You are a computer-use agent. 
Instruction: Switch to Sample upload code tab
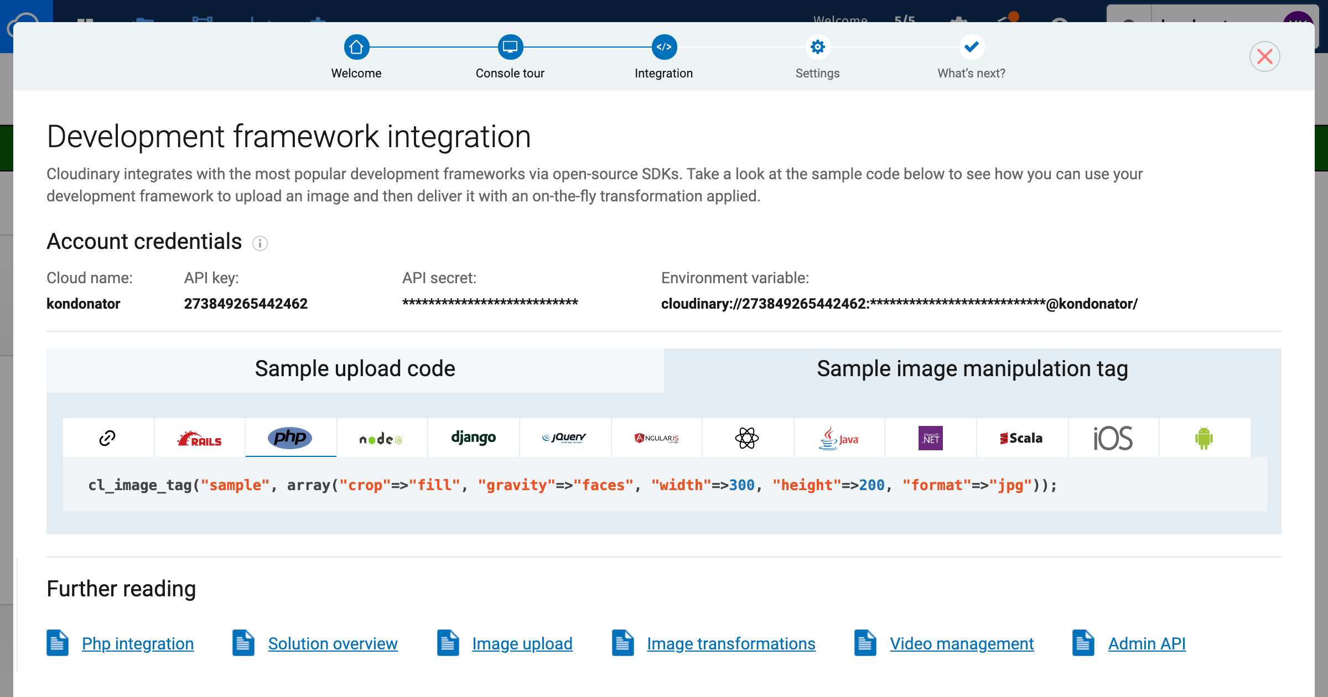(x=355, y=369)
